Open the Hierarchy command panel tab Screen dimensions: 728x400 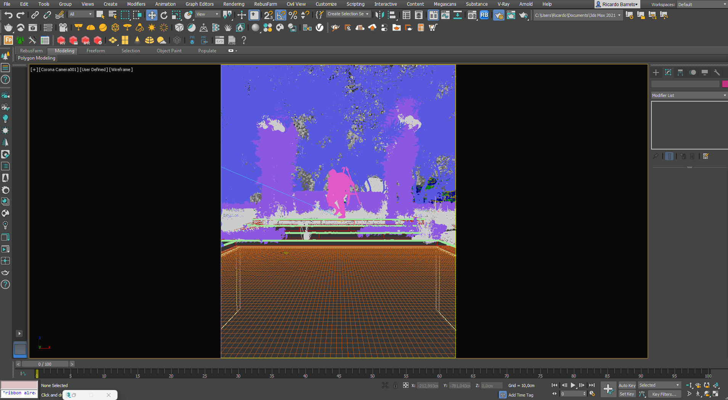tap(680, 73)
